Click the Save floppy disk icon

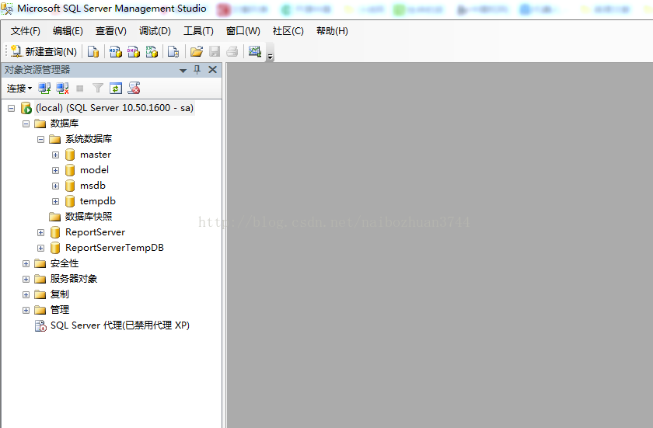click(215, 51)
